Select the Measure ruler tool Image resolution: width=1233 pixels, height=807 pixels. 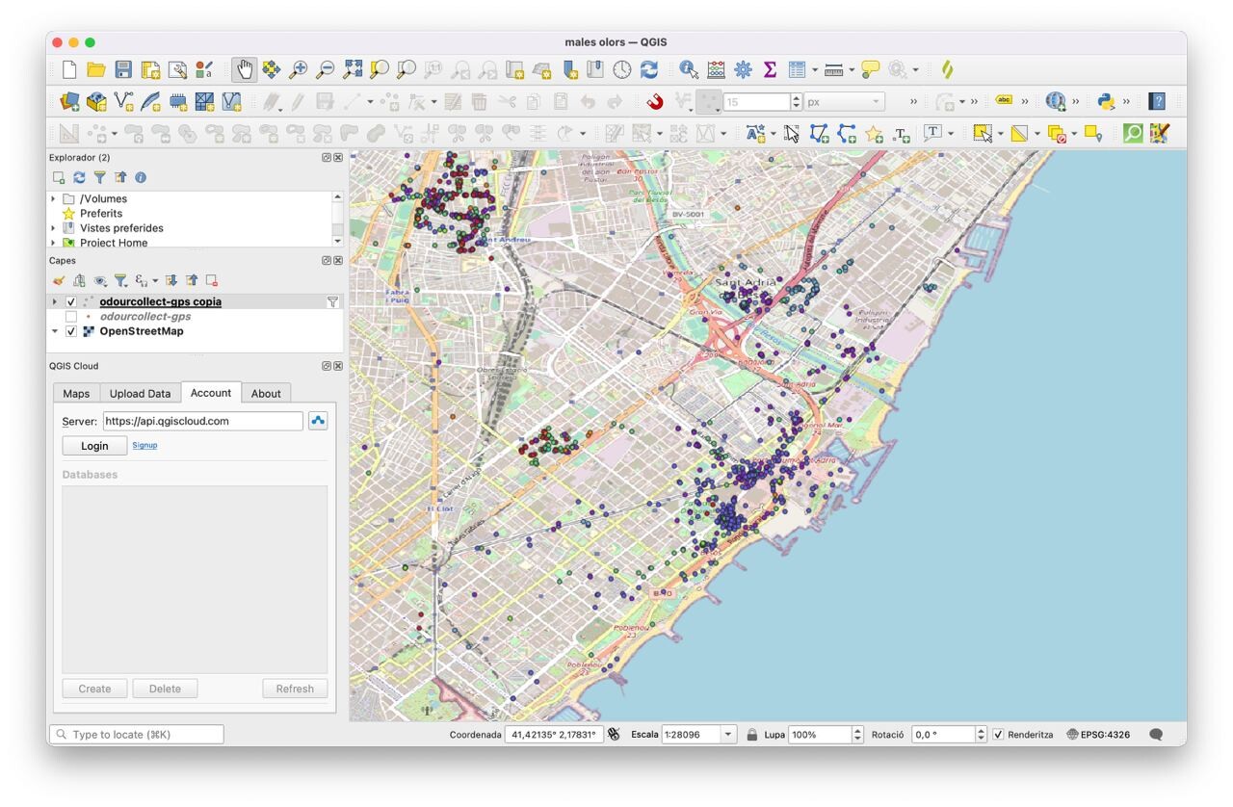[834, 69]
